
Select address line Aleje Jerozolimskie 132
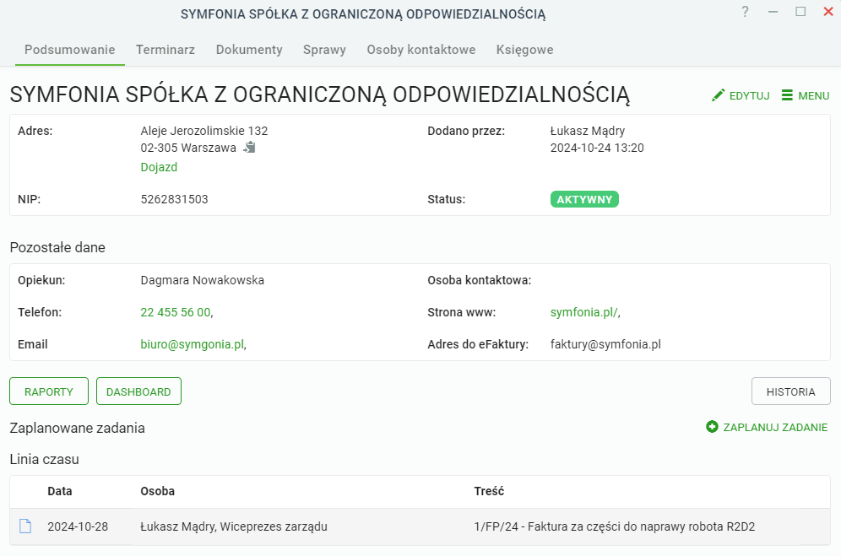pyautogui.click(x=203, y=131)
